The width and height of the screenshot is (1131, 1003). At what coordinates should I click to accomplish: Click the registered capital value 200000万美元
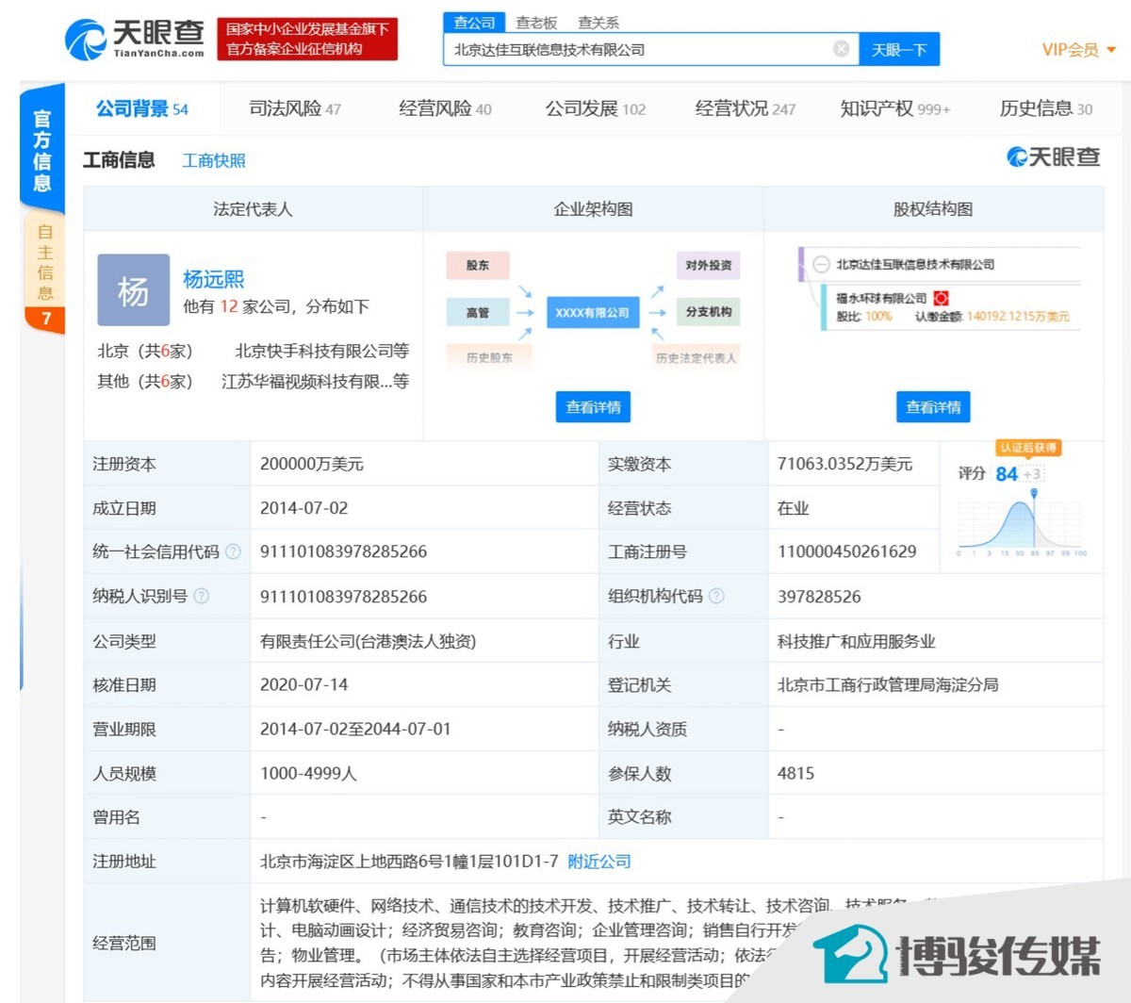point(311,464)
